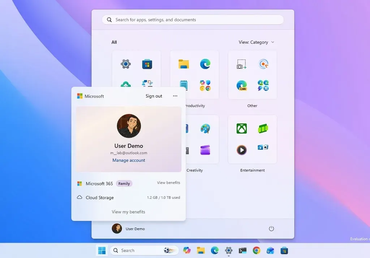
Task: Open Terminal from the taskbar
Action: coord(242,250)
